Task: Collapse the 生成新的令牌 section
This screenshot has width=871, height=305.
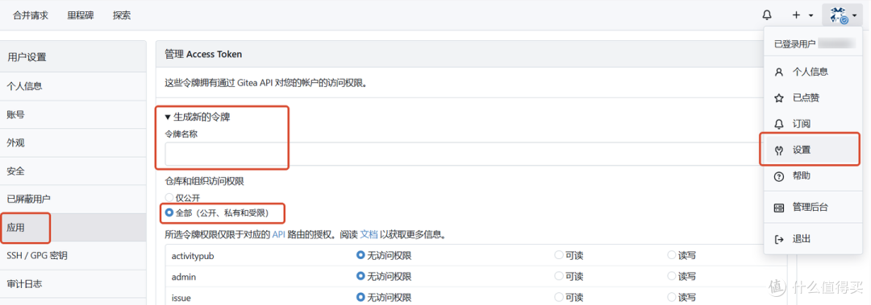Action: (198, 117)
